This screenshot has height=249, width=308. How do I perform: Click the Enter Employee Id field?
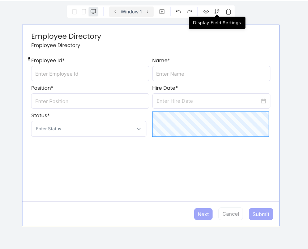(90, 73)
